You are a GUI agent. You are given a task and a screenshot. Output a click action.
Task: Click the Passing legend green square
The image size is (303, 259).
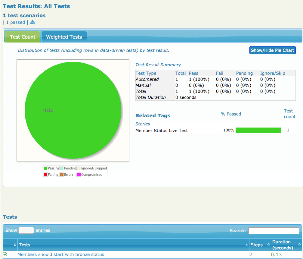(x=45, y=168)
